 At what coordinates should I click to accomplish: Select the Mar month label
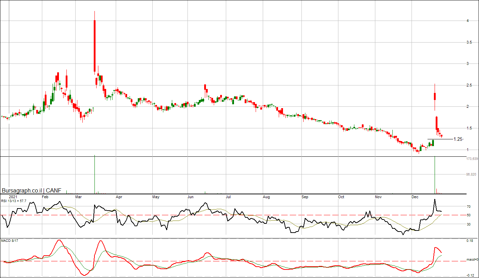click(x=78, y=196)
